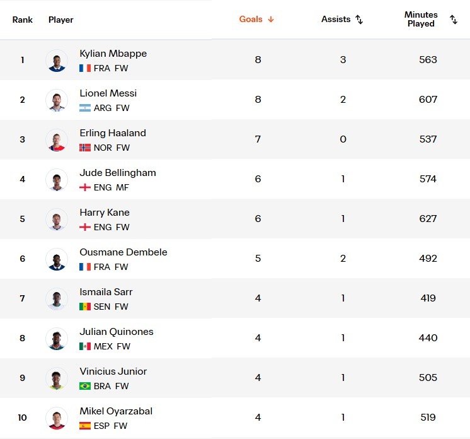Sort table by Assists column header
Viewport: 470px width, 439px height.
tap(336, 19)
